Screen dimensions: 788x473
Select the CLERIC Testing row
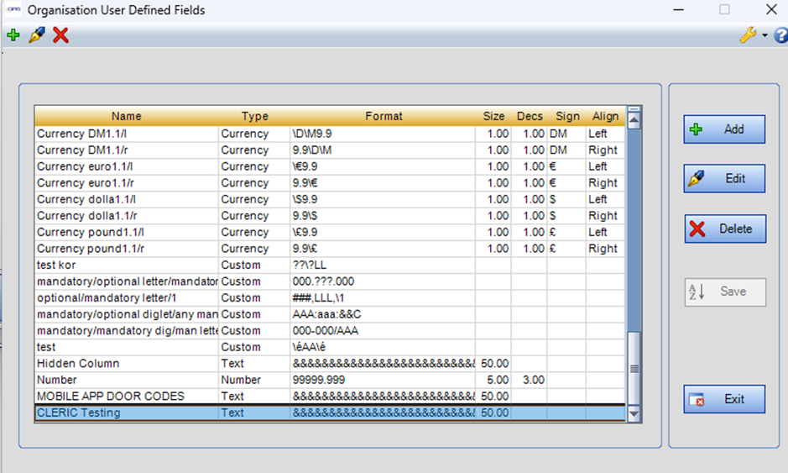[126, 413]
